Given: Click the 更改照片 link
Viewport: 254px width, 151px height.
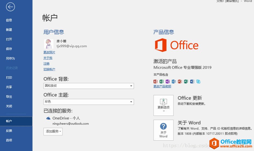Looking at the screenshot, I should 49,52.
